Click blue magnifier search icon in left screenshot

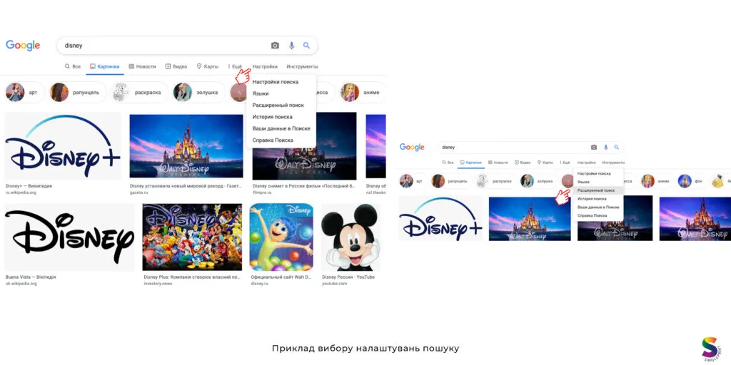click(x=306, y=46)
